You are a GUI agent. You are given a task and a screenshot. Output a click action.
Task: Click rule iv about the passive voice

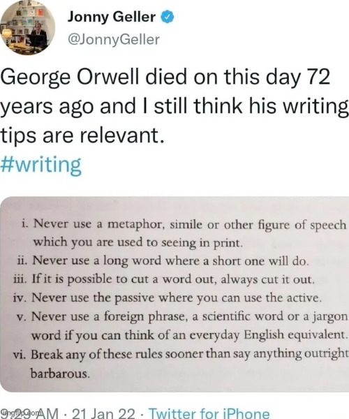click(167, 298)
